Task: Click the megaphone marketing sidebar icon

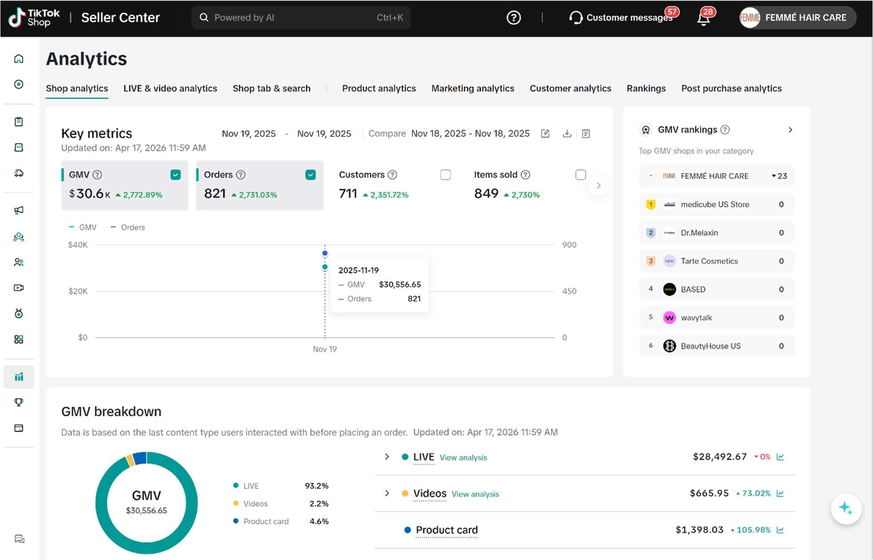Action: tap(19, 210)
